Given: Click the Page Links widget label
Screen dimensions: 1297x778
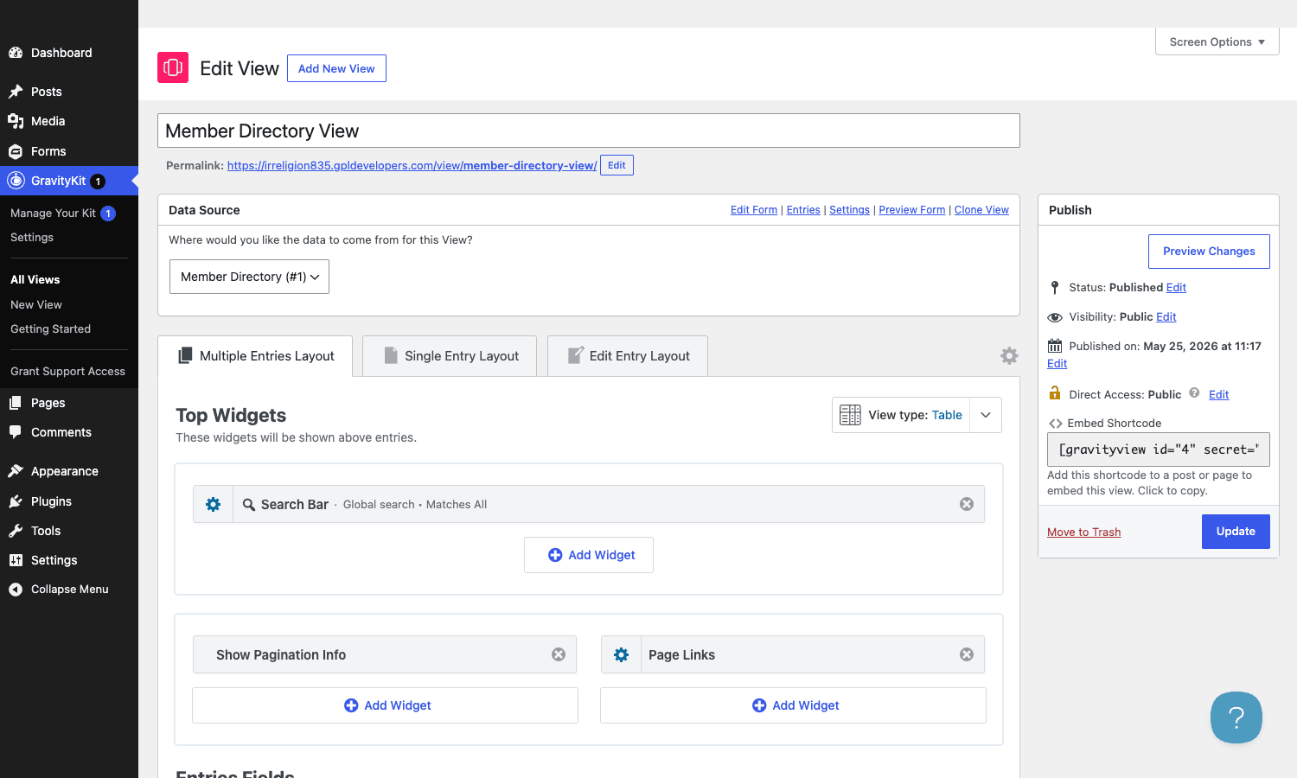Looking at the screenshot, I should point(681,654).
